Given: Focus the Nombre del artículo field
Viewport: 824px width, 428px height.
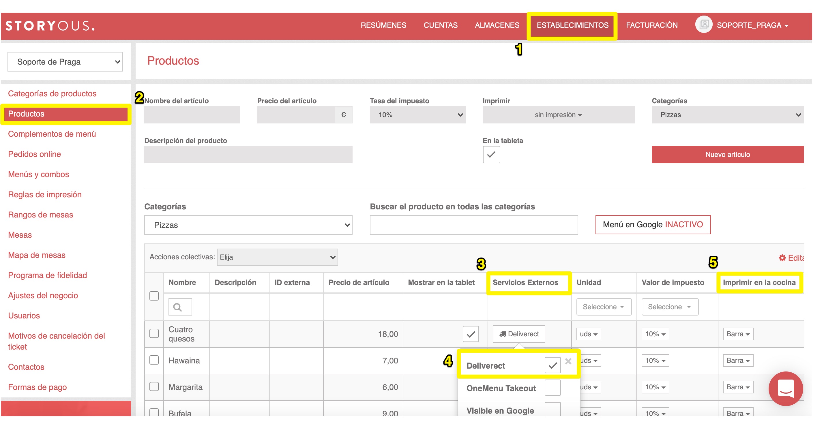Looking at the screenshot, I should pyautogui.click(x=192, y=115).
